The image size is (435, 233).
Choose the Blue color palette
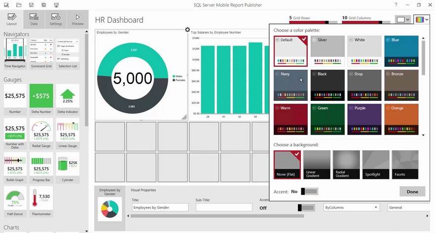(x=401, y=51)
